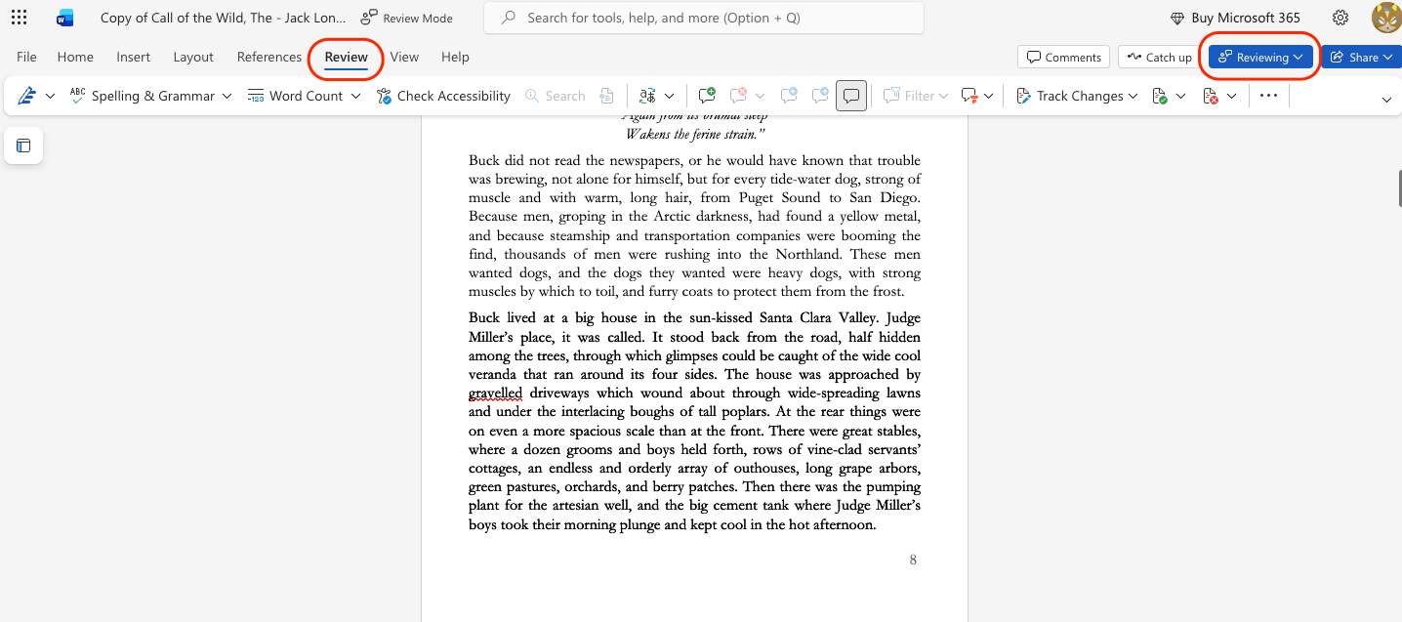The height and width of the screenshot is (622, 1402).
Task: Click the Catch up button
Action: pyautogui.click(x=1160, y=57)
